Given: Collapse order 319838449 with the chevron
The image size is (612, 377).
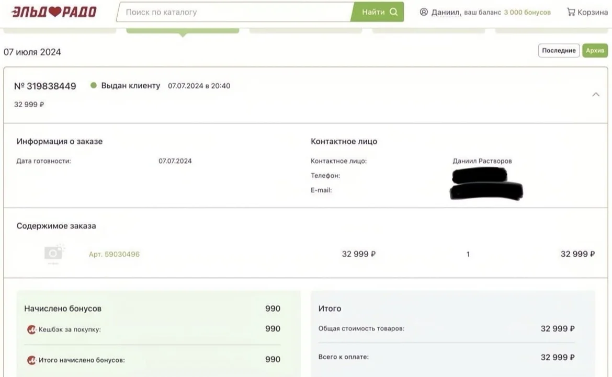Looking at the screenshot, I should [x=596, y=95].
